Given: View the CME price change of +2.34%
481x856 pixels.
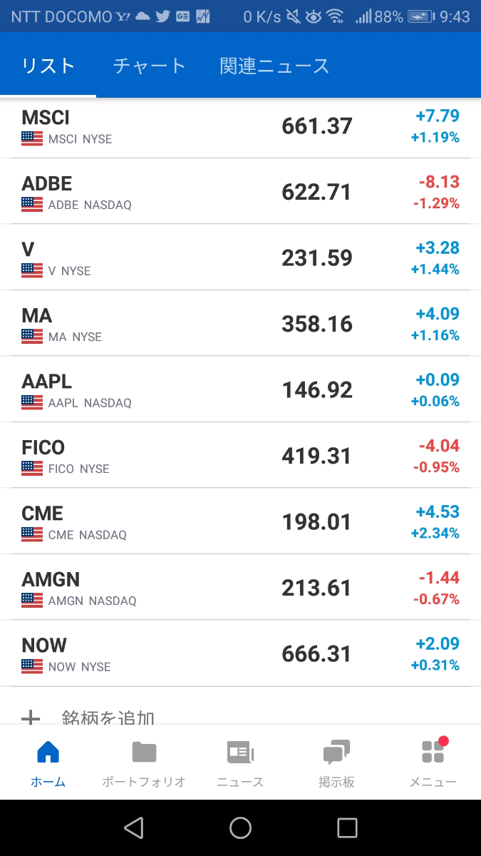Looking at the screenshot, I should 435,533.
